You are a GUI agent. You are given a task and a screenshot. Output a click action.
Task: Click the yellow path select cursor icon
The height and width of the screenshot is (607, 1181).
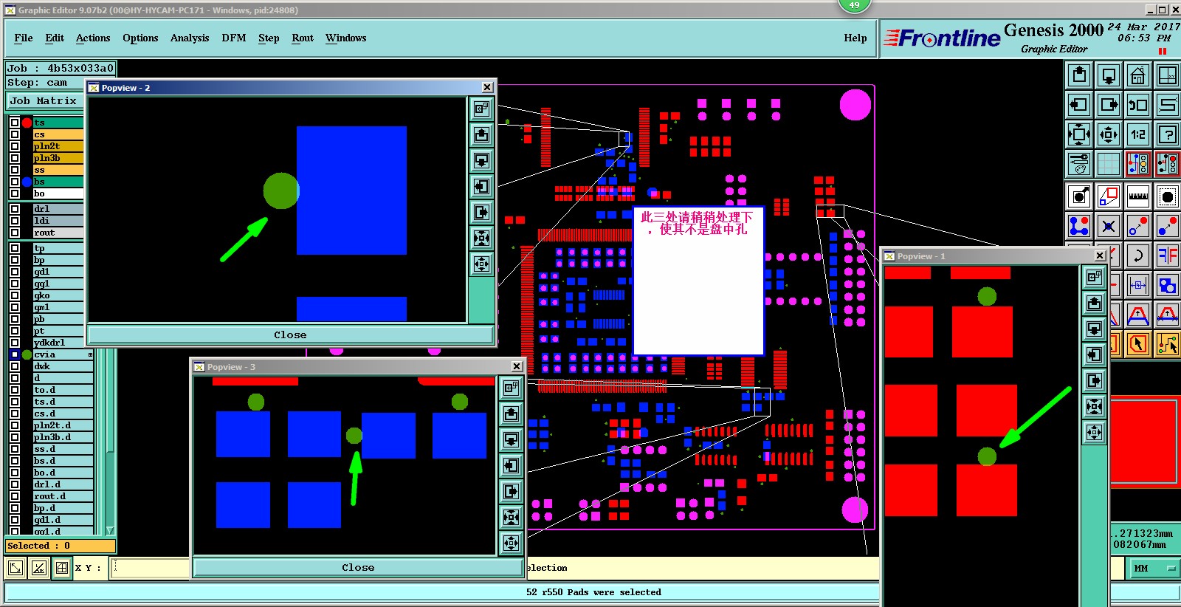pyautogui.click(x=1168, y=344)
